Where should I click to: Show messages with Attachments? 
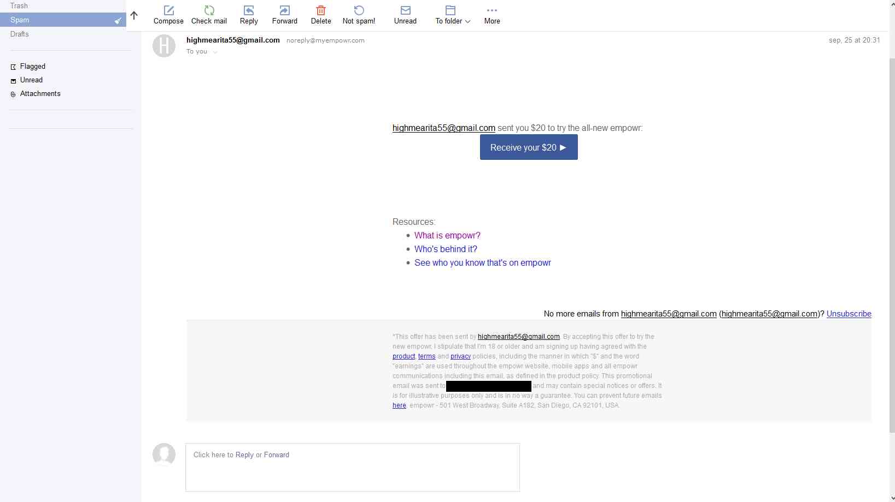coord(40,93)
